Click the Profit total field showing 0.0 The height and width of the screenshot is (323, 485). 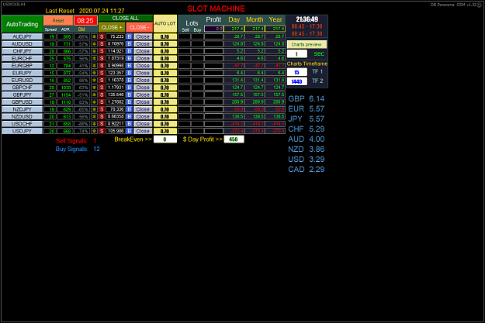coord(213,29)
